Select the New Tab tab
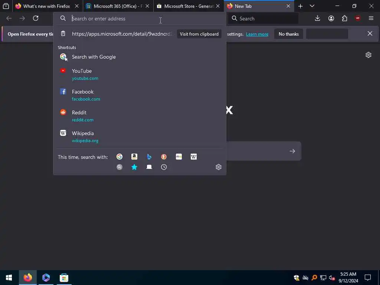380x285 pixels. coord(259,6)
